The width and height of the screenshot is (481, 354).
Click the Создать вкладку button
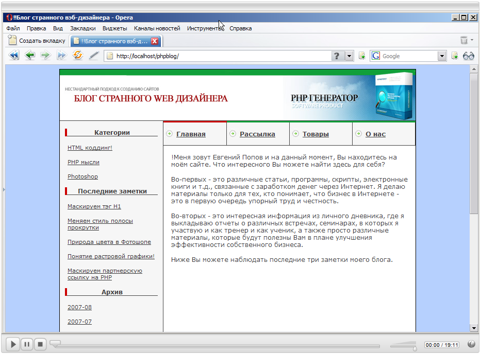click(x=37, y=41)
